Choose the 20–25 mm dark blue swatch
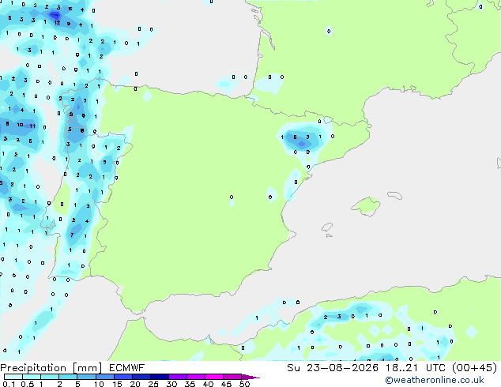 141,377
